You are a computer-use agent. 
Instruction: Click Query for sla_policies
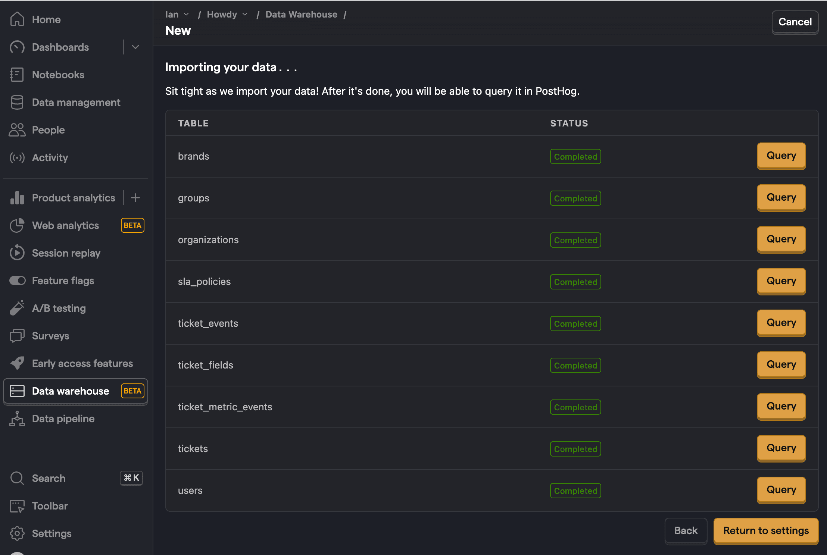click(781, 281)
